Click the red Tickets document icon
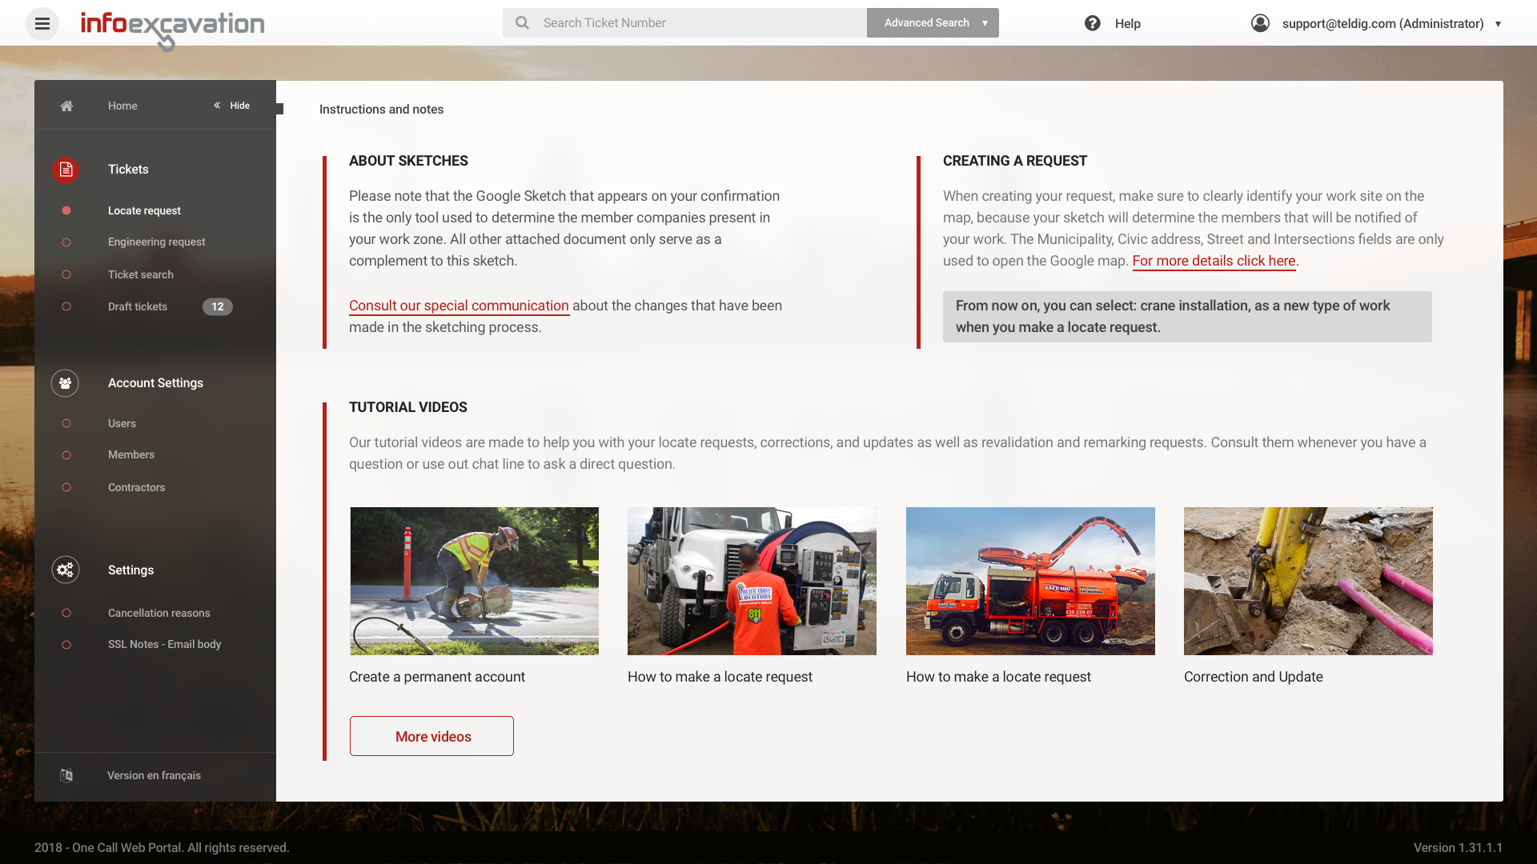This screenshot has height=864, width=1537. coord(66,170)
